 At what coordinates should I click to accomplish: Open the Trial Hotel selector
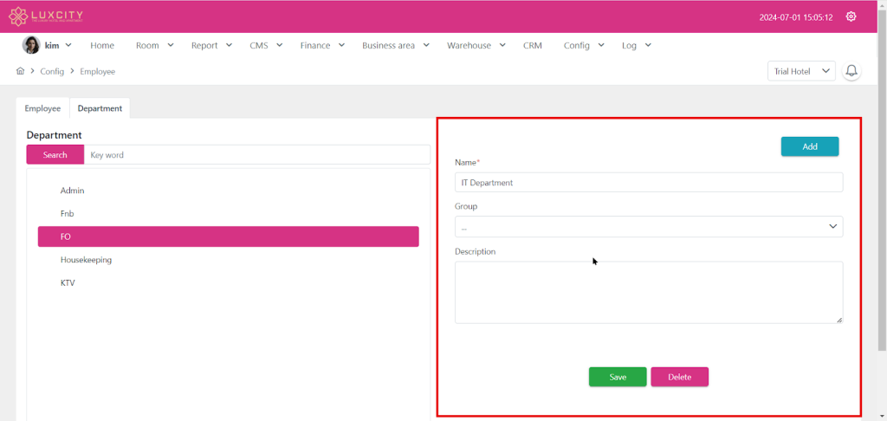(x=801, y=71)
